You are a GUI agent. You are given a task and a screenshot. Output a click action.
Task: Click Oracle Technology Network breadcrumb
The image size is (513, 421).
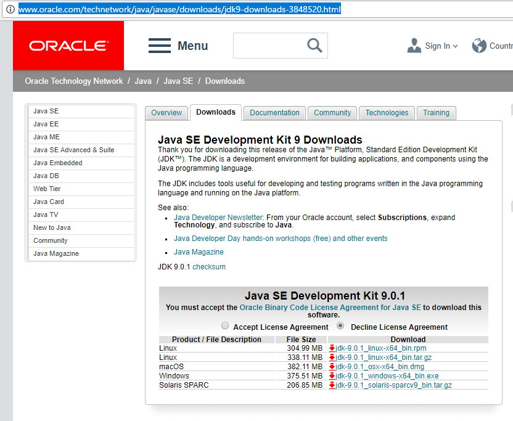click(74, 81)
